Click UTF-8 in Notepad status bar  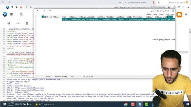click(x=48, y=77)
